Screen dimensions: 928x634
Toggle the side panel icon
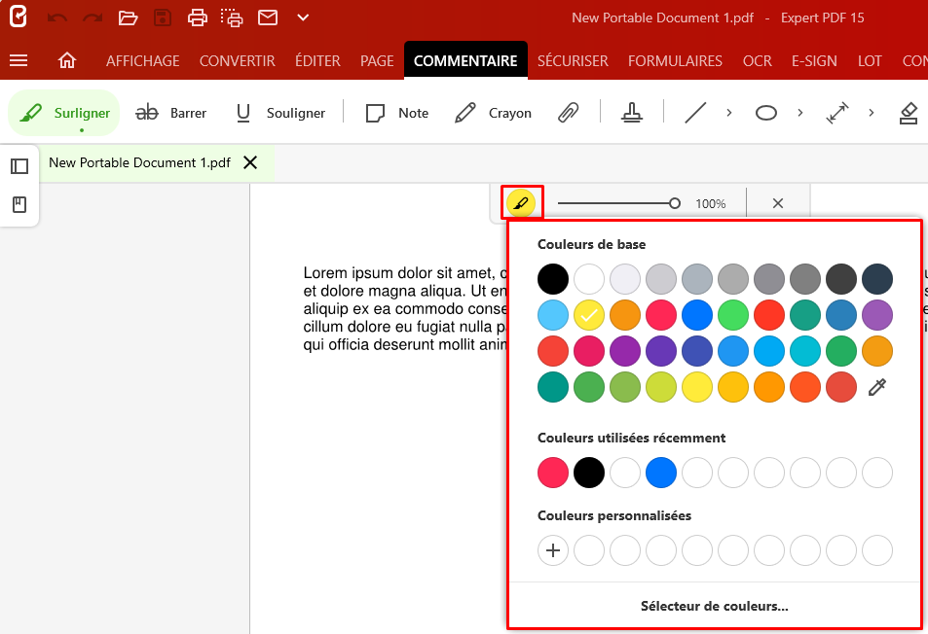click(19, 166)
